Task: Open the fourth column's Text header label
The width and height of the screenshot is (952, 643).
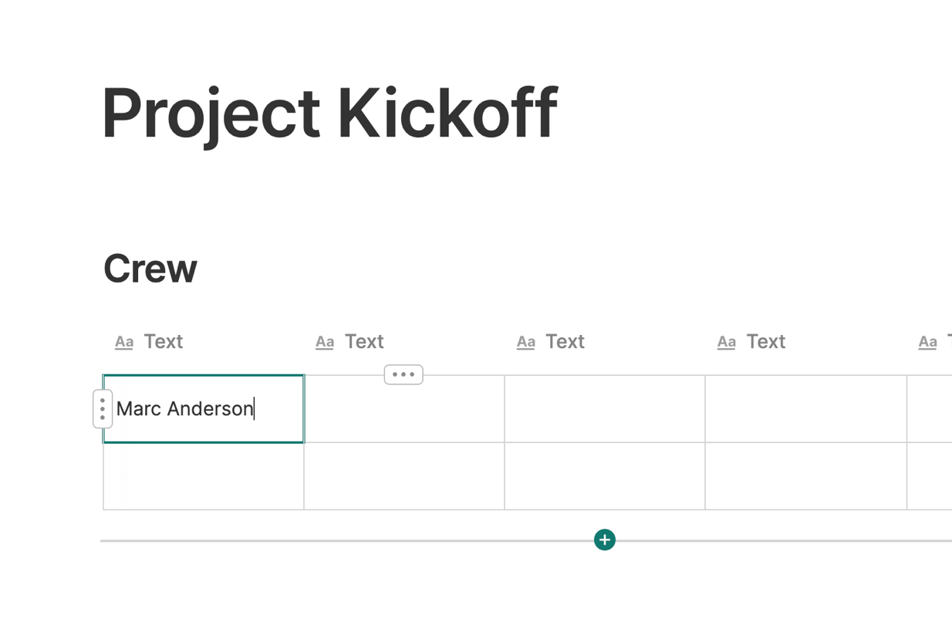Action: point(765,342)
